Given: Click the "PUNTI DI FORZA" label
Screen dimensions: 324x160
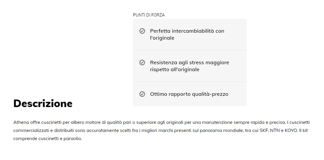Looking at the screenshot, I should click(149, 15).
